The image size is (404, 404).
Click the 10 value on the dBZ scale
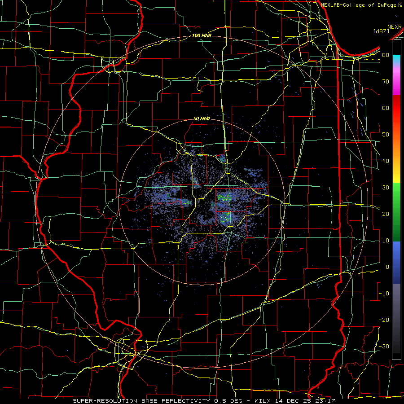[x=386, y=241]
